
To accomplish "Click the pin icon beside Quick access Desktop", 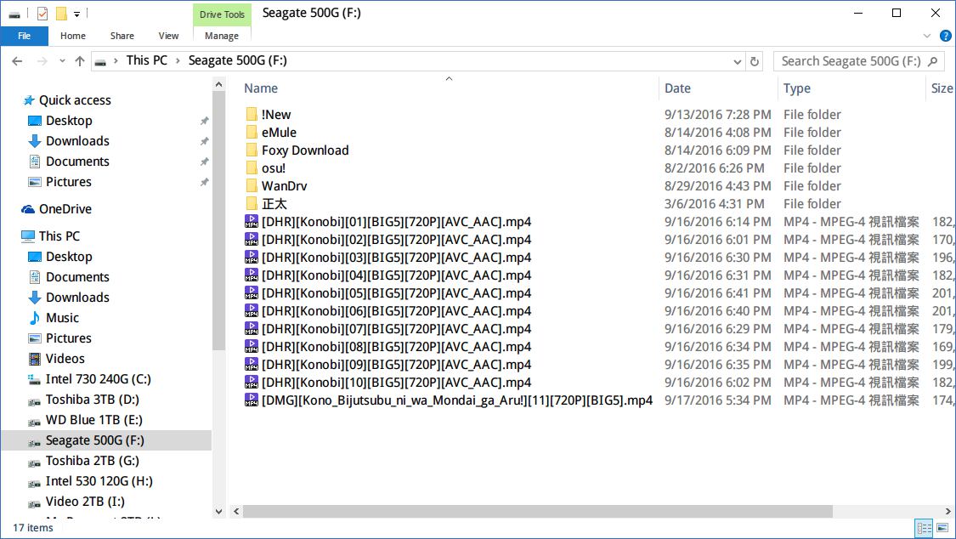I will (204, 121).
